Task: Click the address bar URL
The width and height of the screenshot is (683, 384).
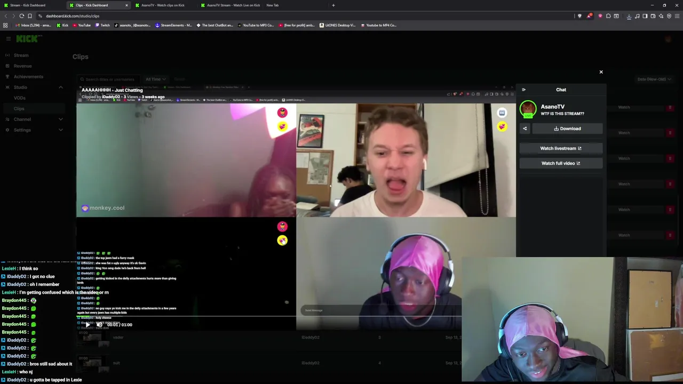Action: [x=73, y=16]
